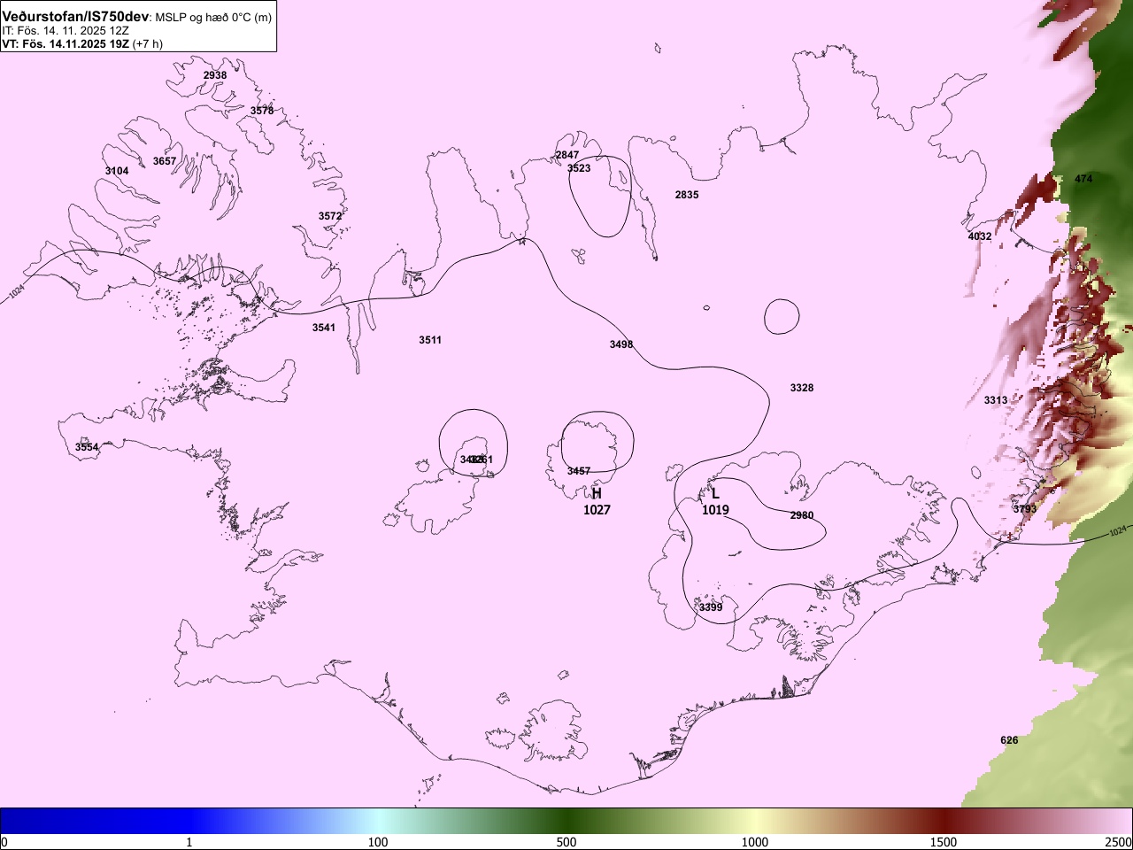
Task: Click the 3578 height value
Action: 262,111
